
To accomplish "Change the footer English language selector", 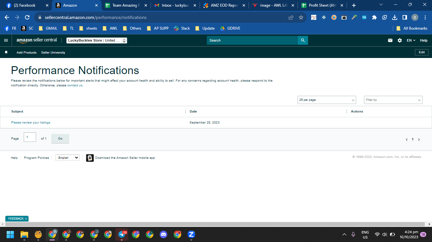I will pyautogui.click(x=67, y=158).
